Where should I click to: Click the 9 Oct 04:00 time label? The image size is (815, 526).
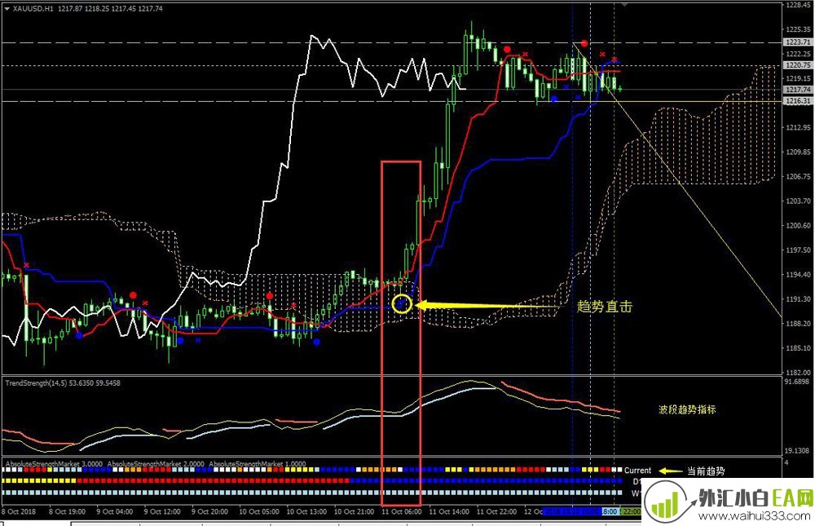tap(115, 511)
